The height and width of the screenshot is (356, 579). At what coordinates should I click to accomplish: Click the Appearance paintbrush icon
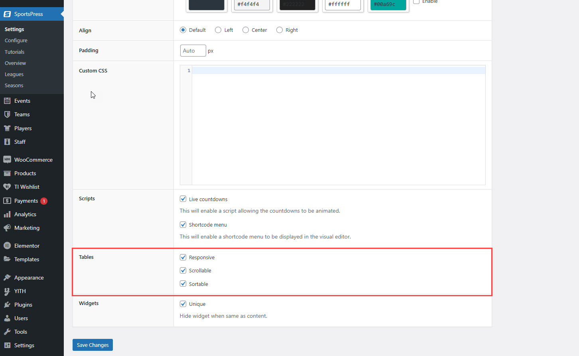(x=7, y=278)
